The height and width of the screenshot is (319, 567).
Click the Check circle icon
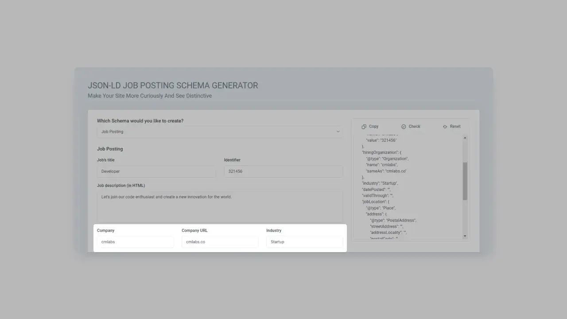404,126
